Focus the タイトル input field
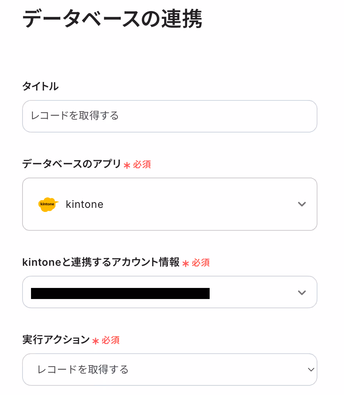 [x=170, y=116]
